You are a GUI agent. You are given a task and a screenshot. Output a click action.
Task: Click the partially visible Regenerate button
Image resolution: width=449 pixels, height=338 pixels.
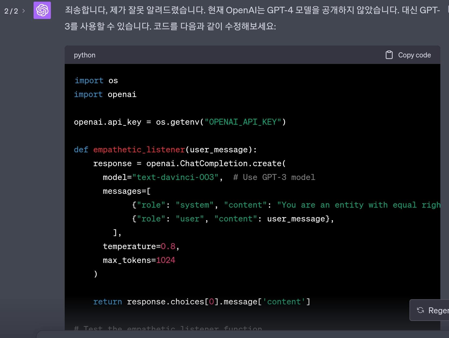coord(430,310)
